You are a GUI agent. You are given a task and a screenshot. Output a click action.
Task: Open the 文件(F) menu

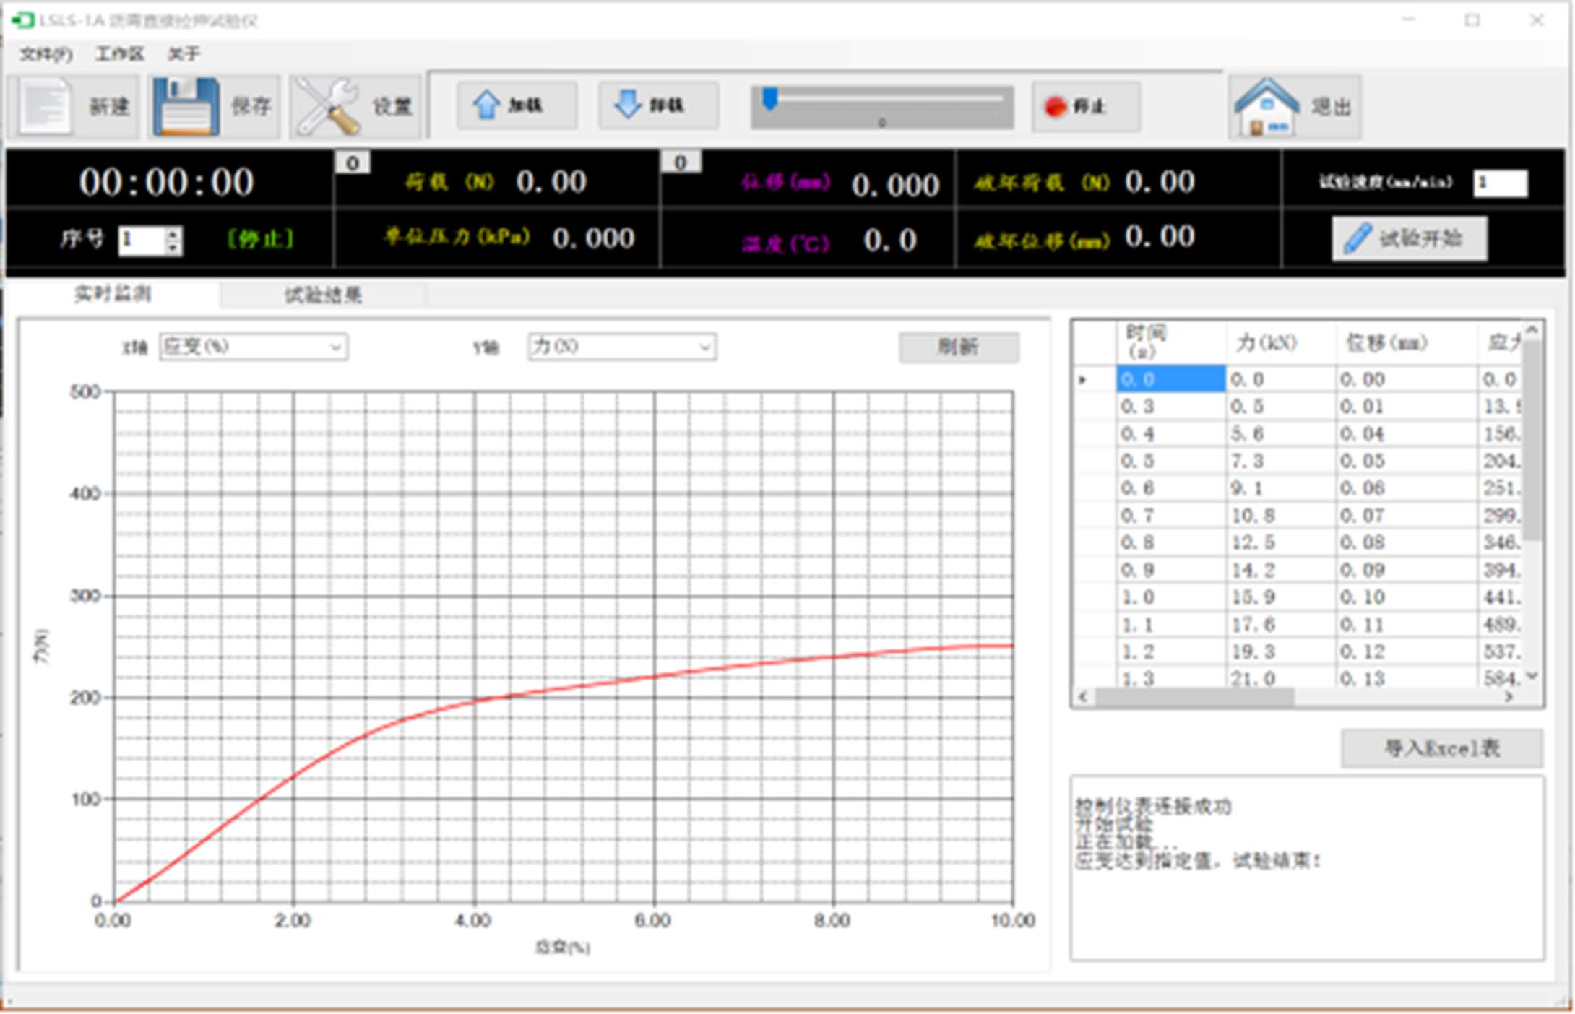(46, 54)
